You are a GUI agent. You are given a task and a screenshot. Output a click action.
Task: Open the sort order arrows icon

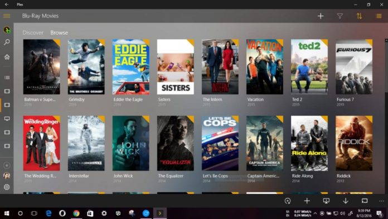(x=360, y=16)
